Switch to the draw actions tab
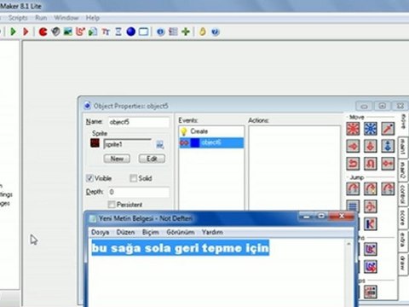 point(403,264)
